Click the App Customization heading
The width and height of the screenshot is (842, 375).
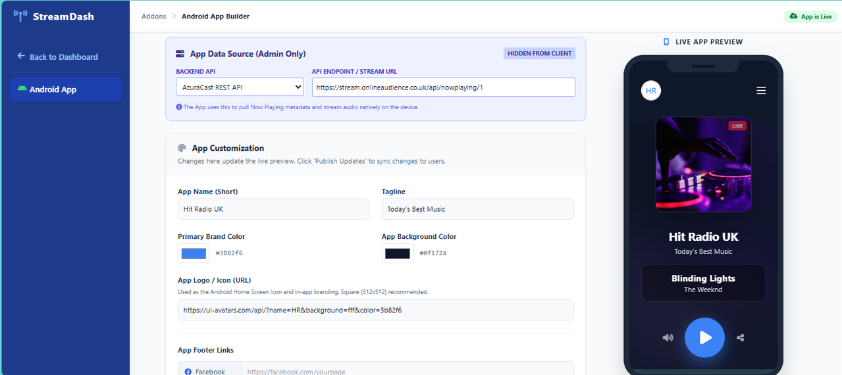tap(228, 148)
